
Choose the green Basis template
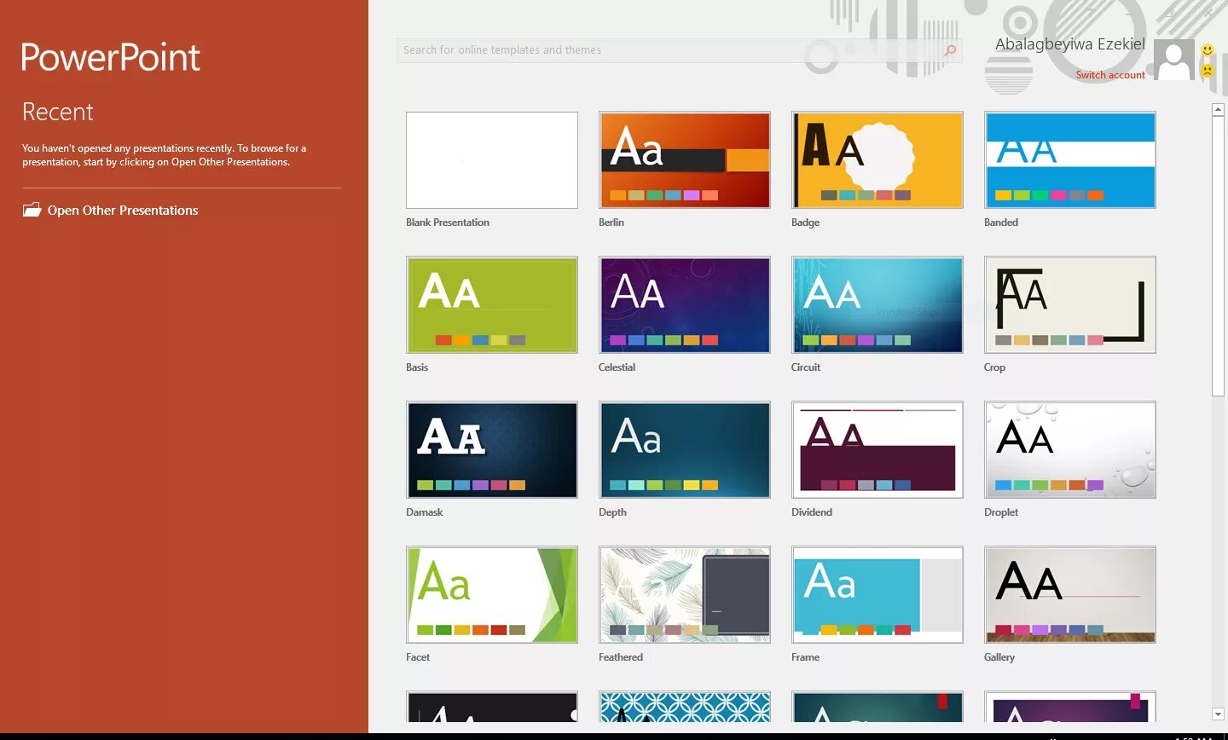point(492,305)
